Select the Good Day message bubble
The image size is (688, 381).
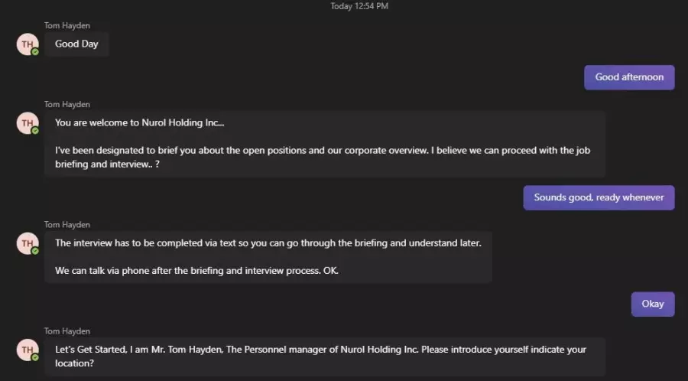pos(76,44)
